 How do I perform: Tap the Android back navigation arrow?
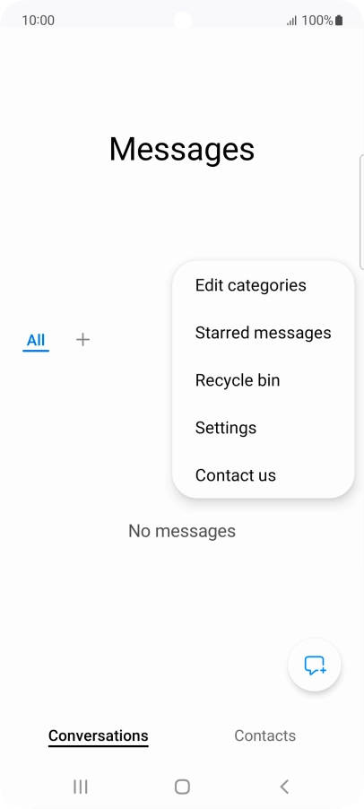click(x=284, y=787)
